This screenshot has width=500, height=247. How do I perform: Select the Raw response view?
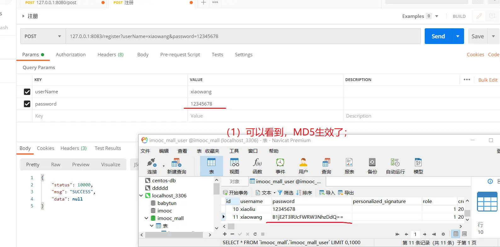click(x=56, y=164)
